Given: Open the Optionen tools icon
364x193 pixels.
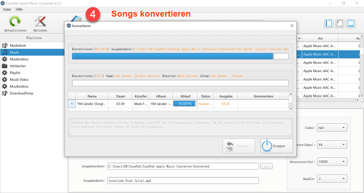Looking at the screenshot, I should pos(40,21).
